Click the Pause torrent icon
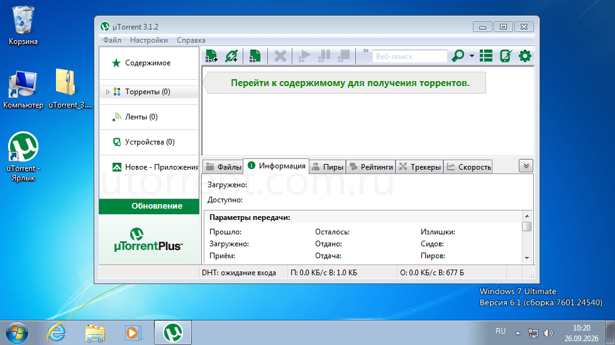The width and height of the screenshot is (615, 345). [x=324, y=56]
